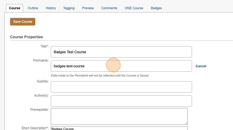Switch to the Course tab

(x=15, y=8)
